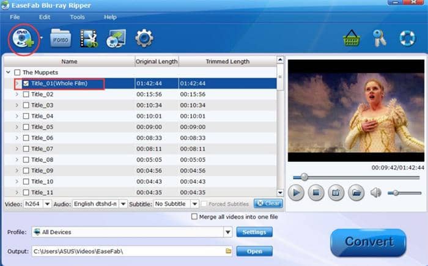Click the keys register icon

click(380, 38)
